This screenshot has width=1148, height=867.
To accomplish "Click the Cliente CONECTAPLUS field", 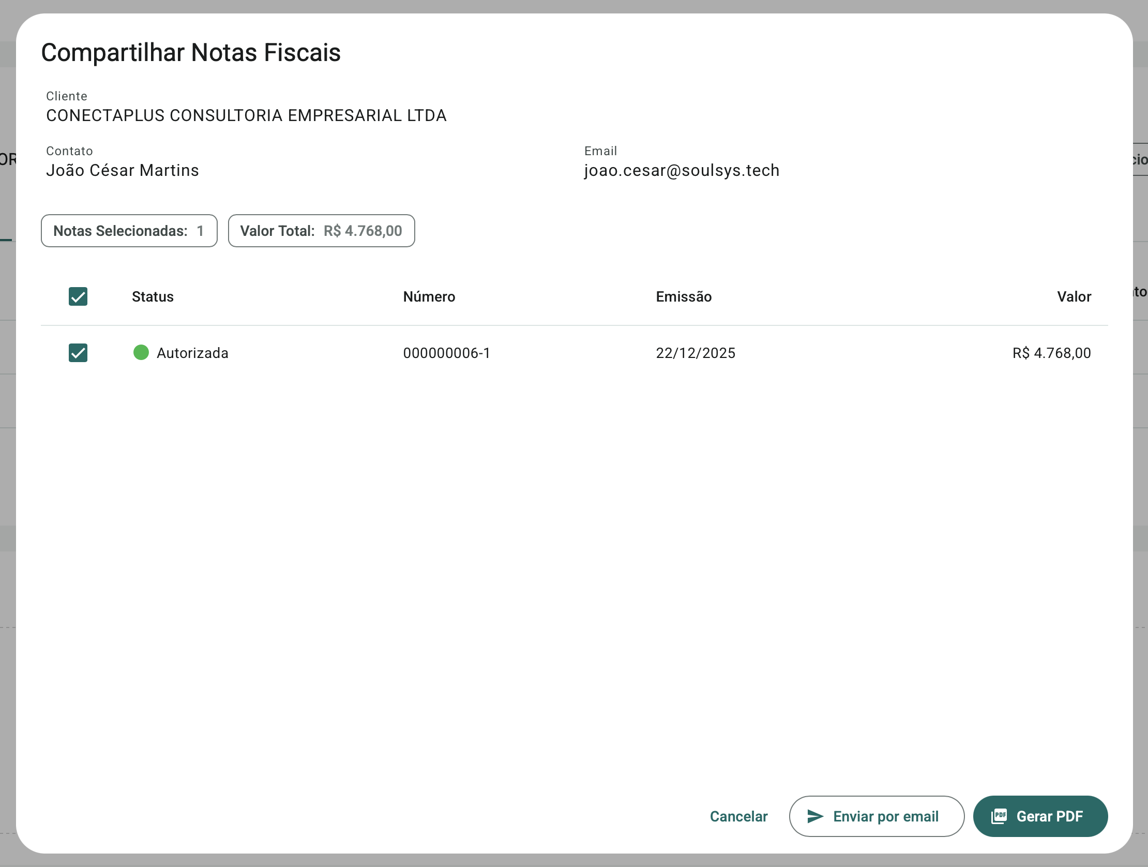I will point(246,115).
